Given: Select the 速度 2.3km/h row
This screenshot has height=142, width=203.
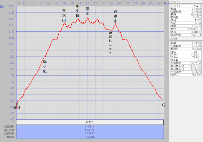Looking at the screenshot, I should [186, 26].
